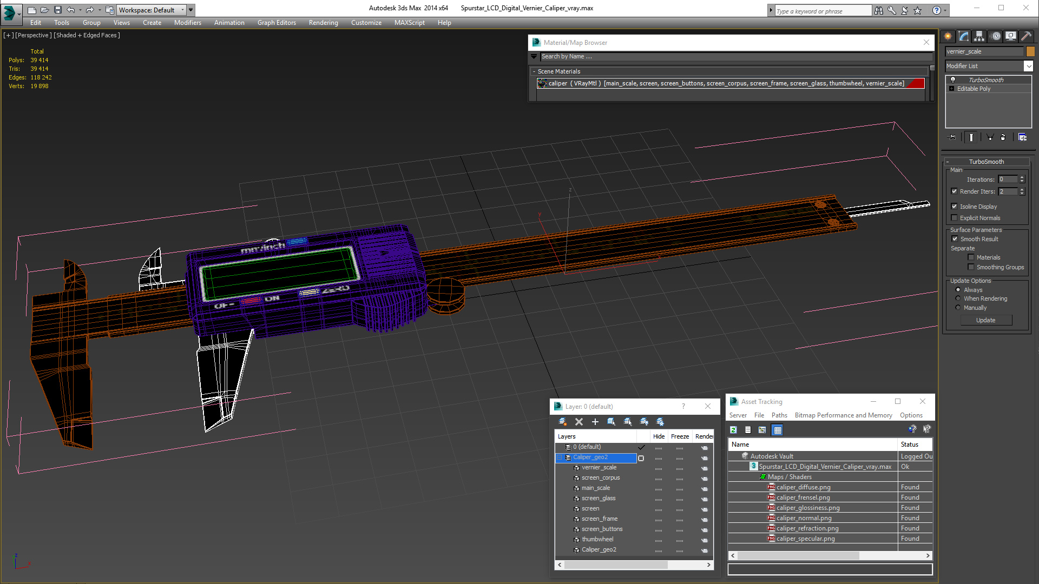The width and height of the screenshot is (1039, 584).
Task: Open Configure Modifier Sets icon
Action: pos(1022,137)
